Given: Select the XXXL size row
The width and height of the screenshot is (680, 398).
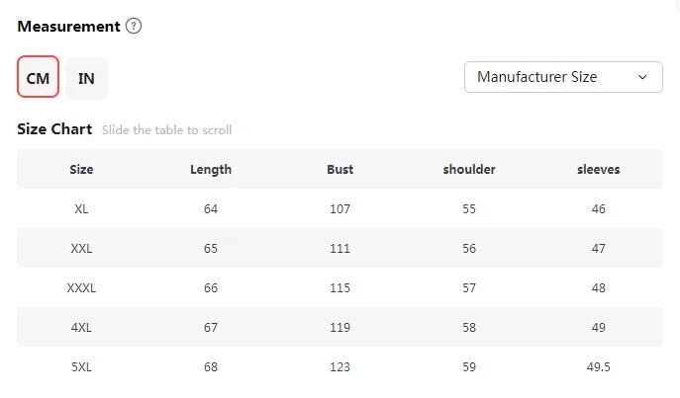Looking at the screenshot, I should [x=81, y=288].
